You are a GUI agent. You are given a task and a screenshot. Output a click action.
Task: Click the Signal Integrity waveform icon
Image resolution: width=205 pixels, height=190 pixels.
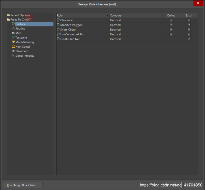pos(13,56)
